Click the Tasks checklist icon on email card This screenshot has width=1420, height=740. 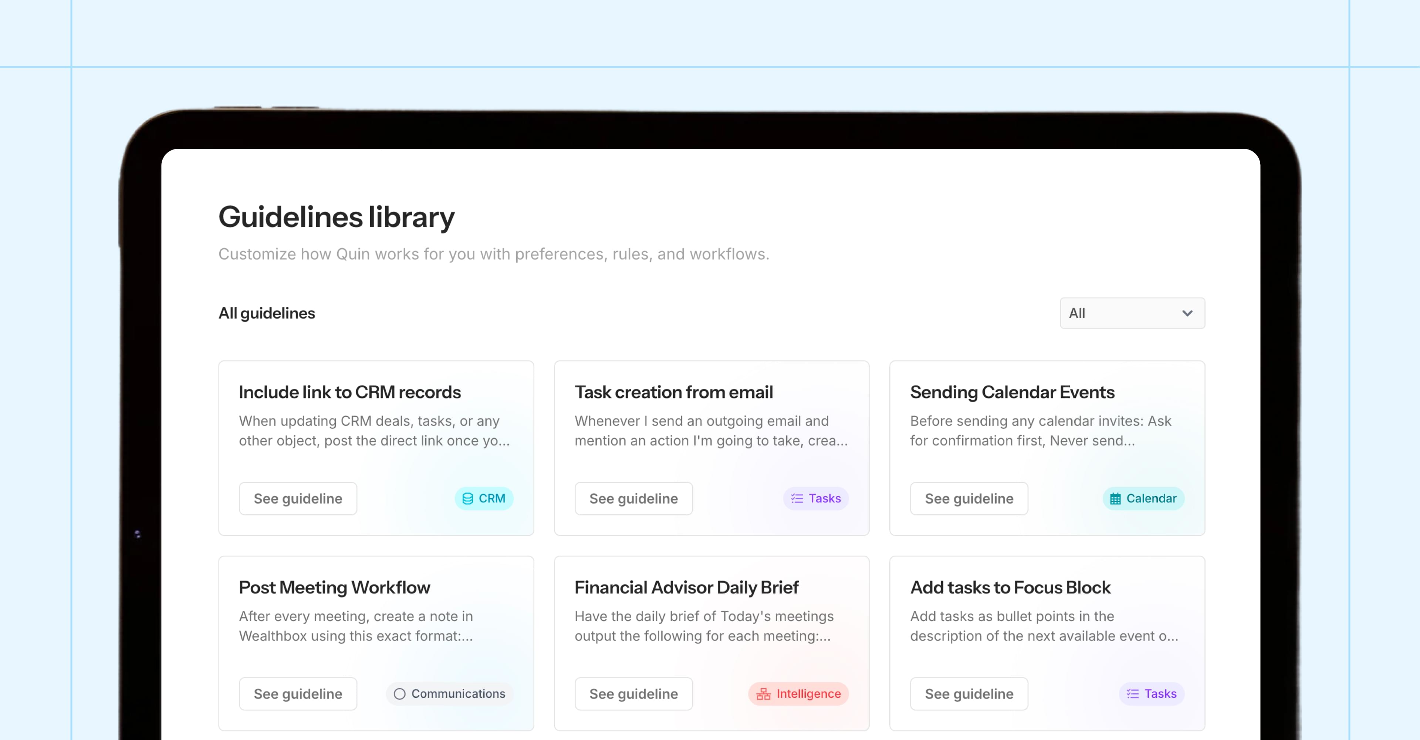pyautogui.click(x=797, y=498)
